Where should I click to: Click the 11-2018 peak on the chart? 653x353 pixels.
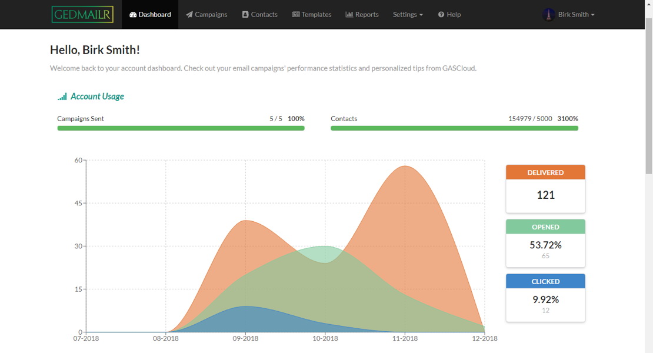click(x=405, y=166)
